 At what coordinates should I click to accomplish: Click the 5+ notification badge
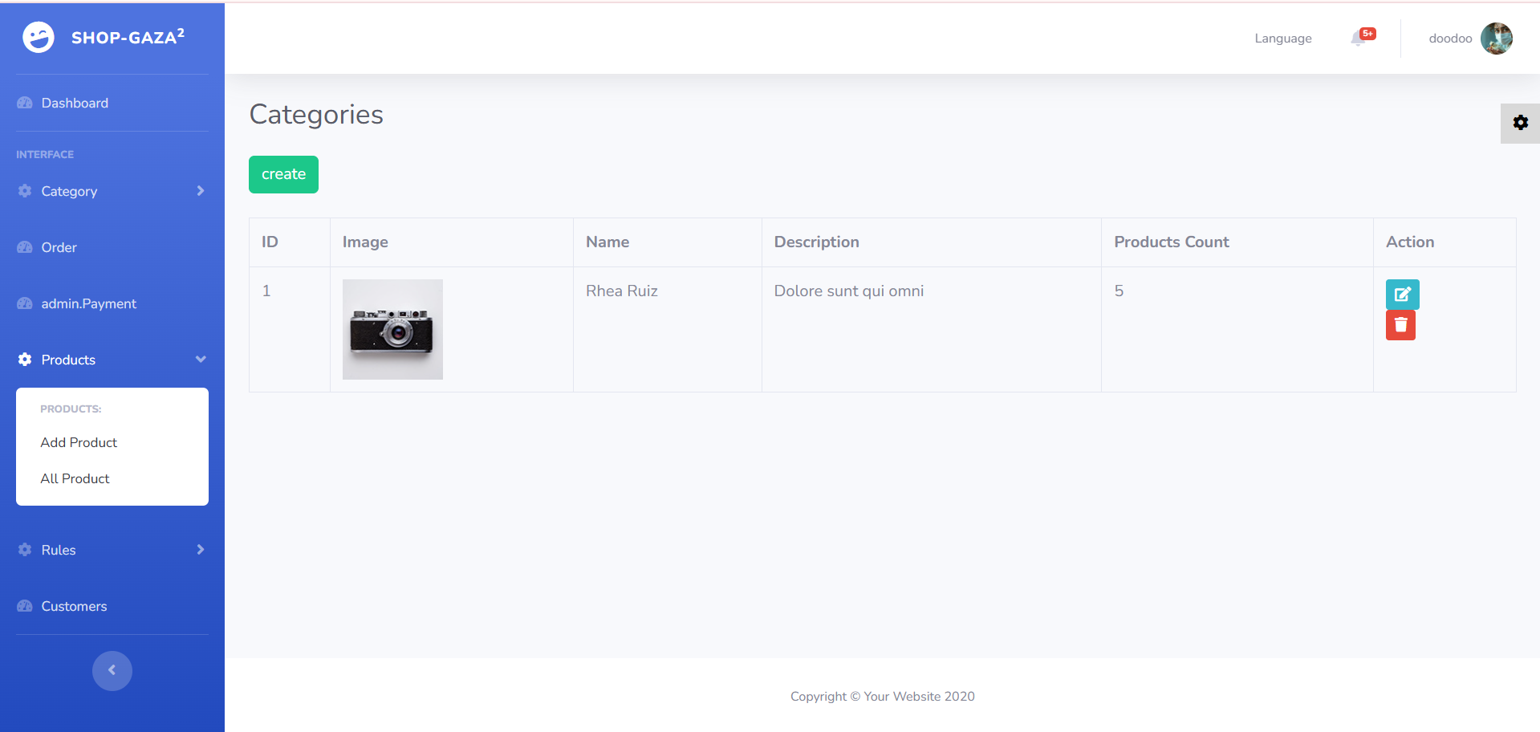(x=1368, y=33)
